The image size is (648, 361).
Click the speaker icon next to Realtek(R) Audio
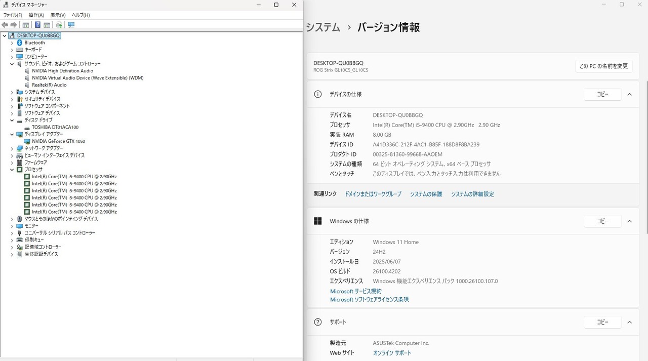[x=27, y=85]
